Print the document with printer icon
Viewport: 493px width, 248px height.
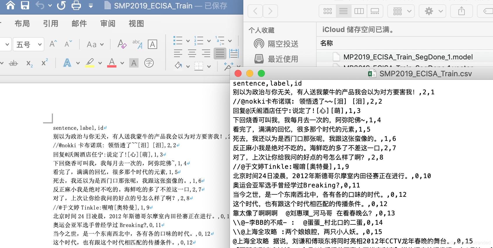coord(76,5)
